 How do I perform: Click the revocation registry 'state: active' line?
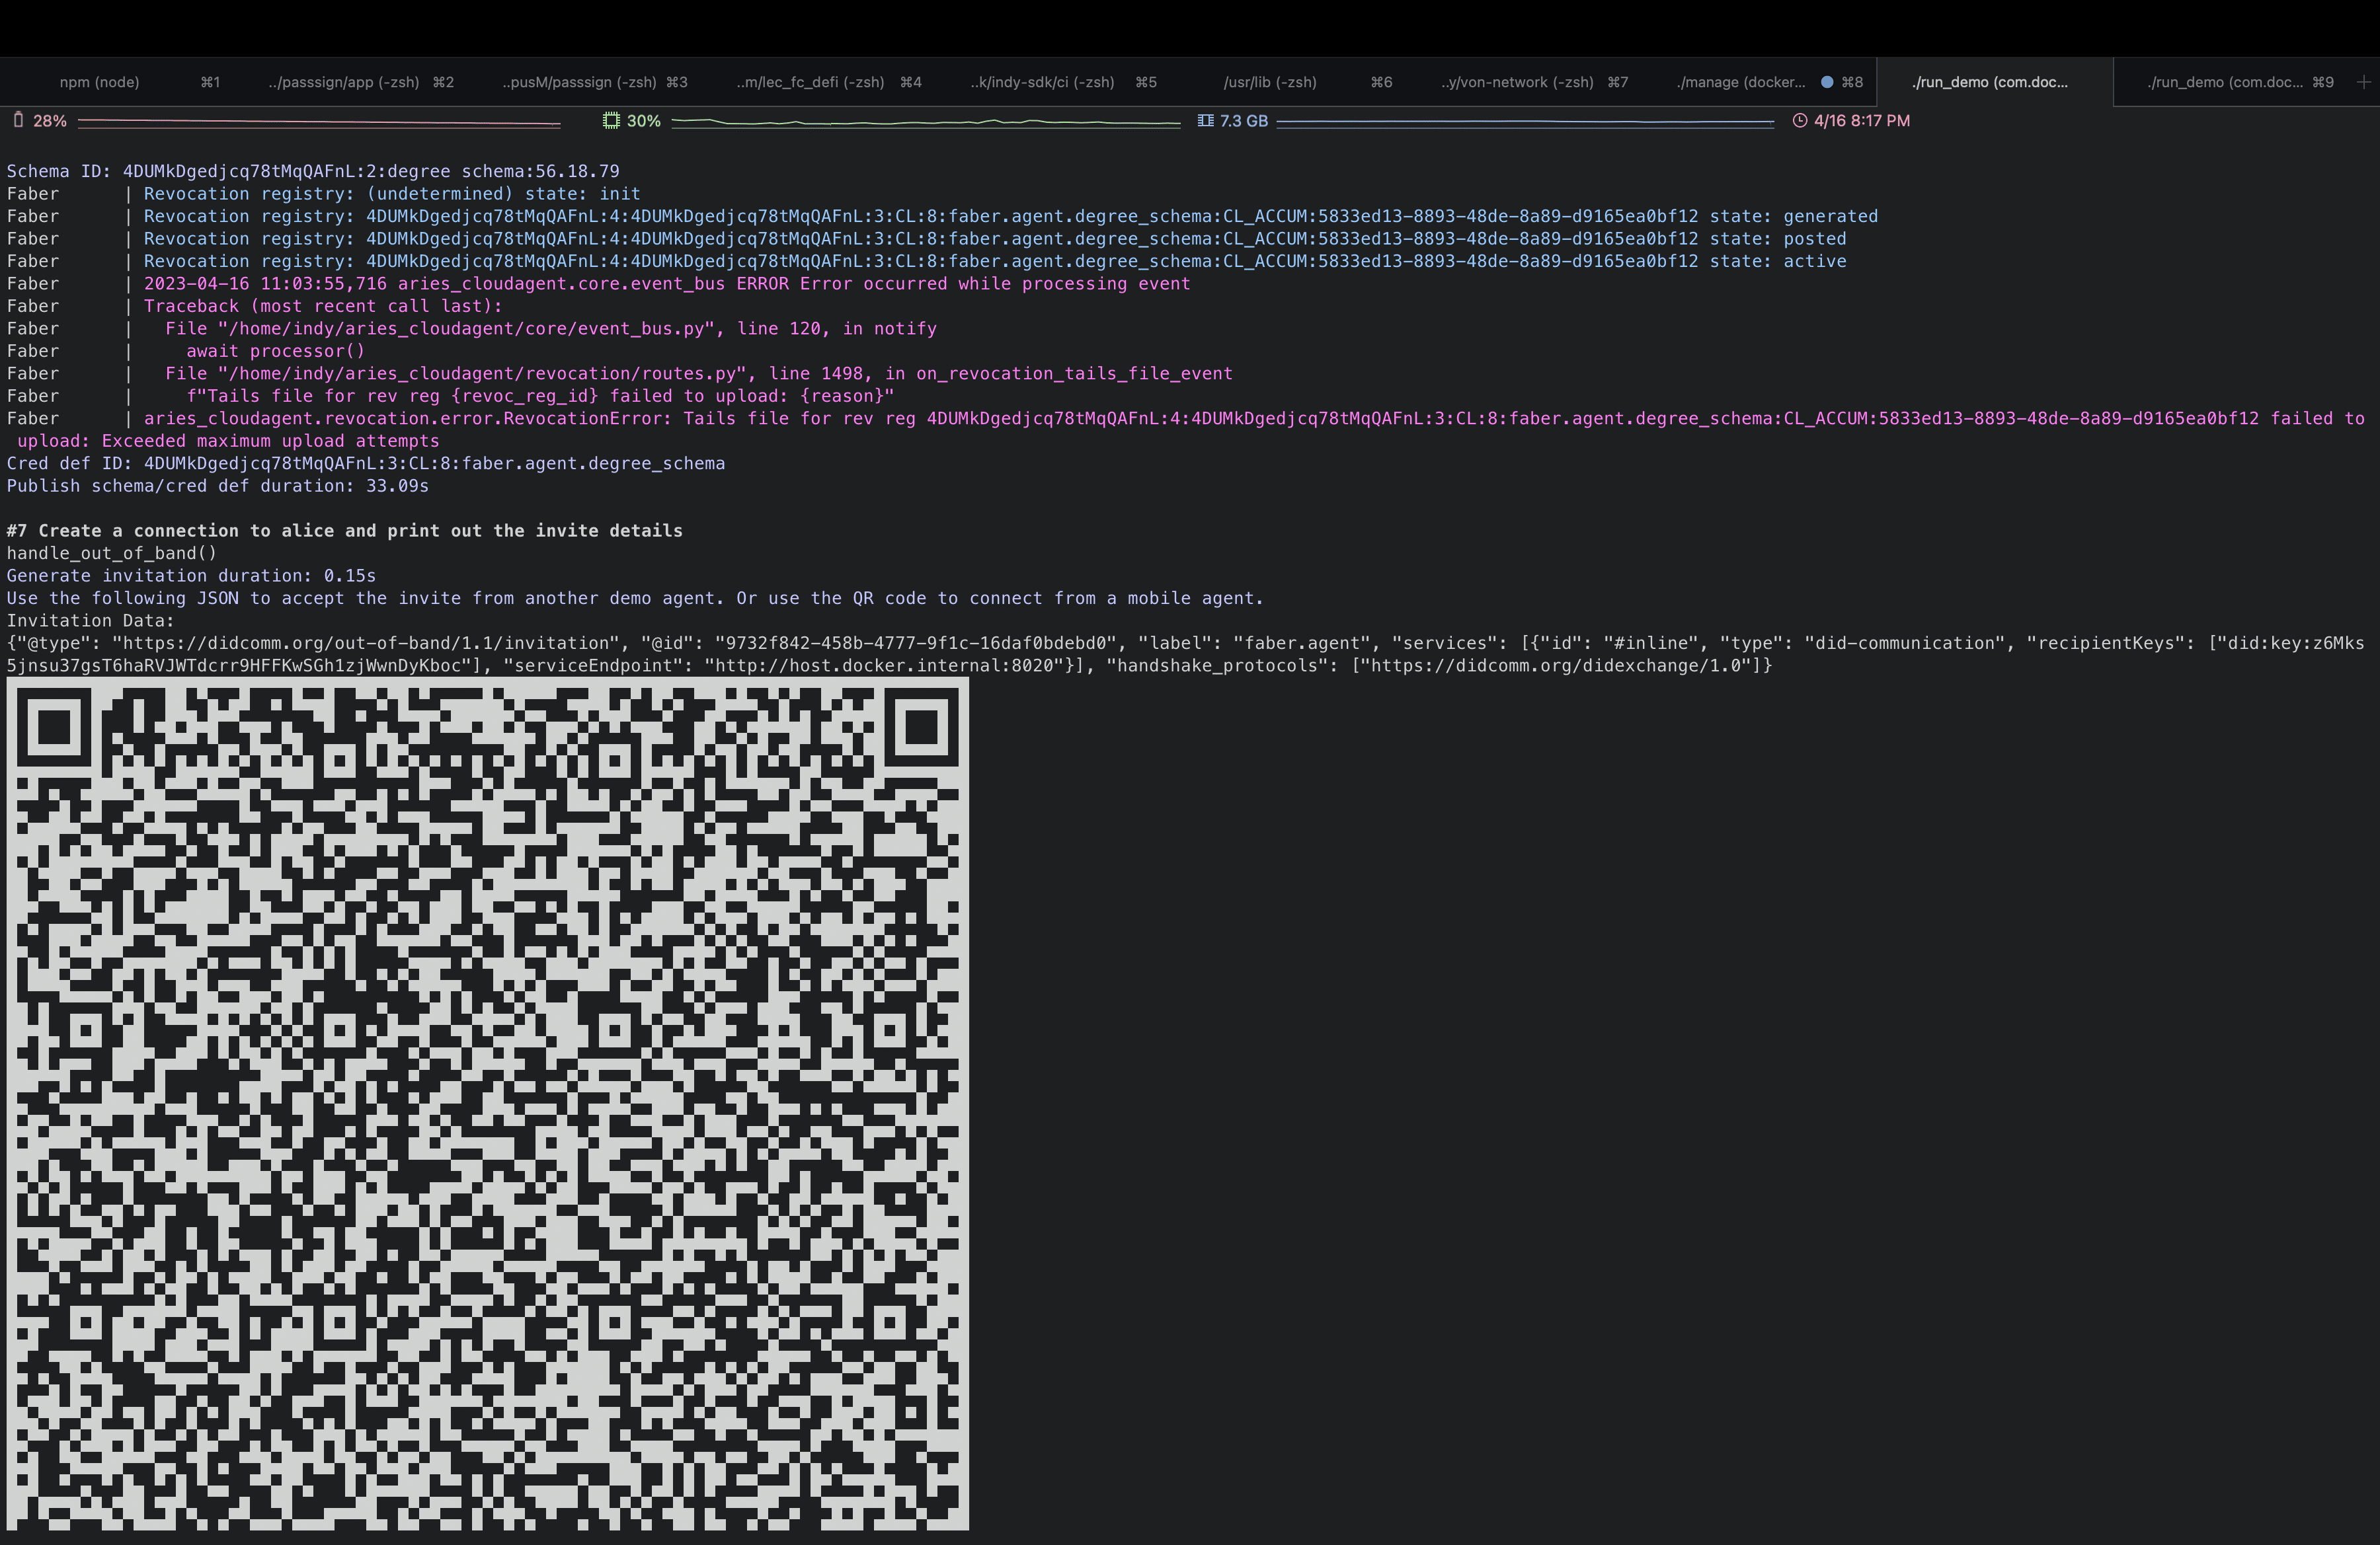pos(995,261)
